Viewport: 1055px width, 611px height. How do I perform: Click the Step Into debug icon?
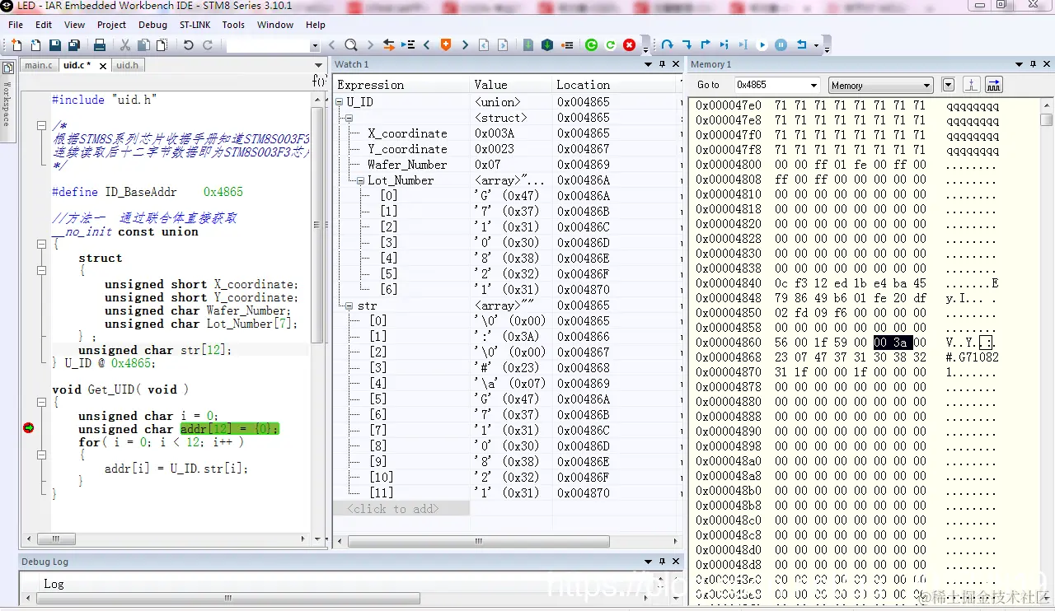point(687,45)
